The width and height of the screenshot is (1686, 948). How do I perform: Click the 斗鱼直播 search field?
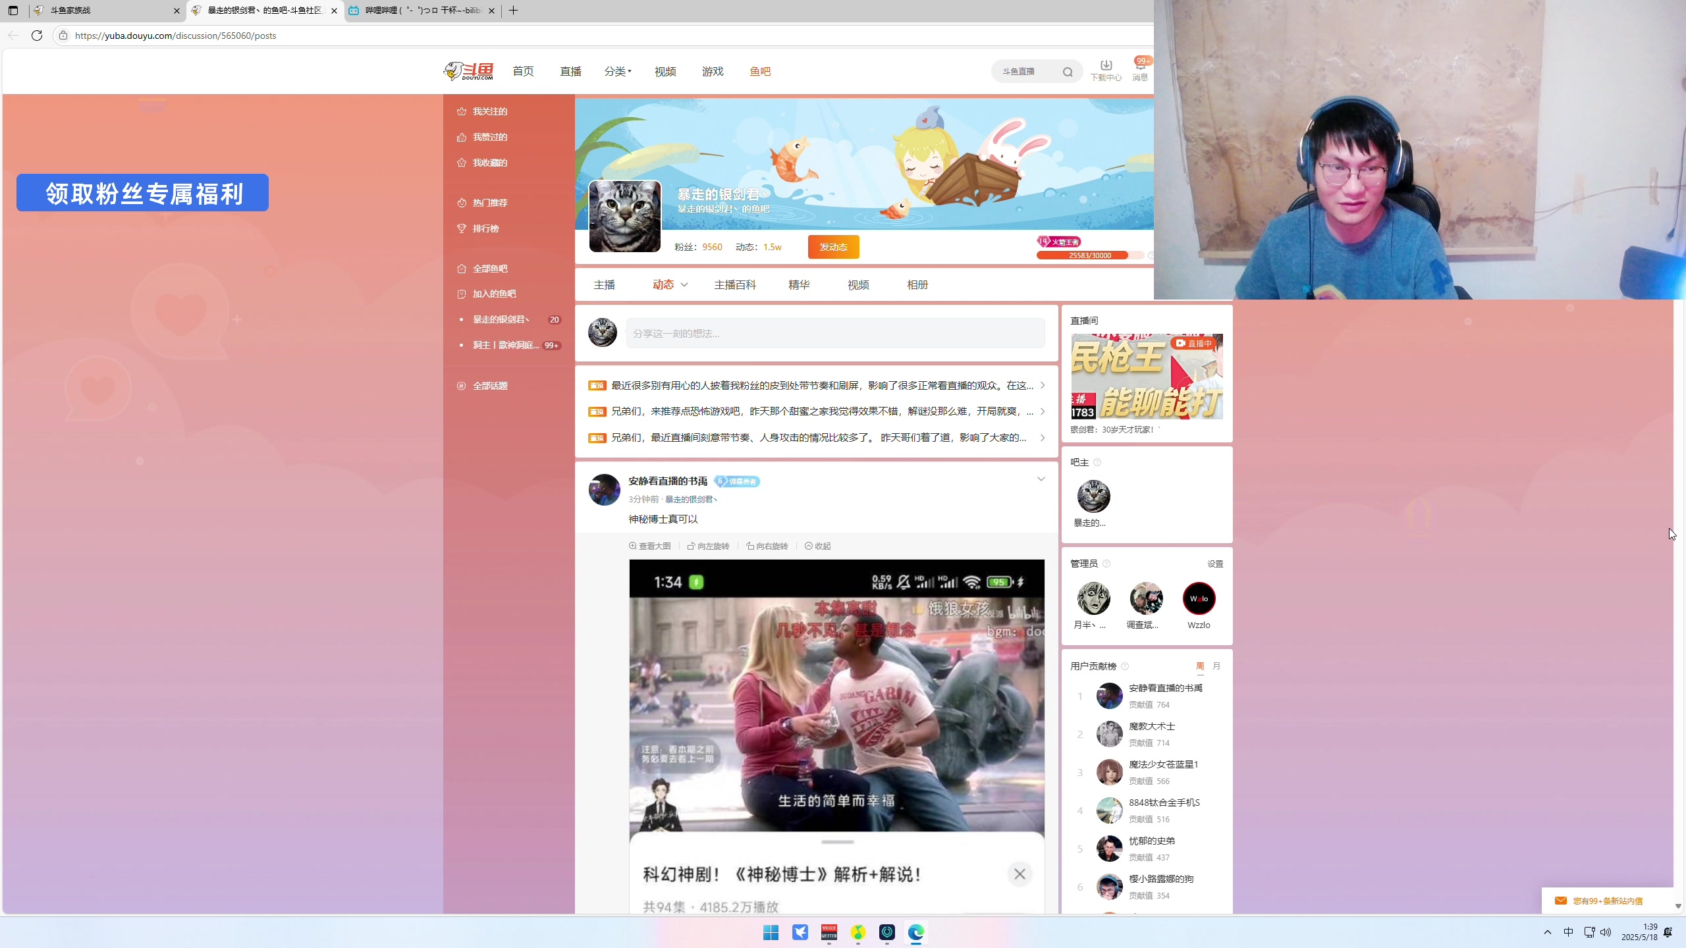click(1027, 71)
